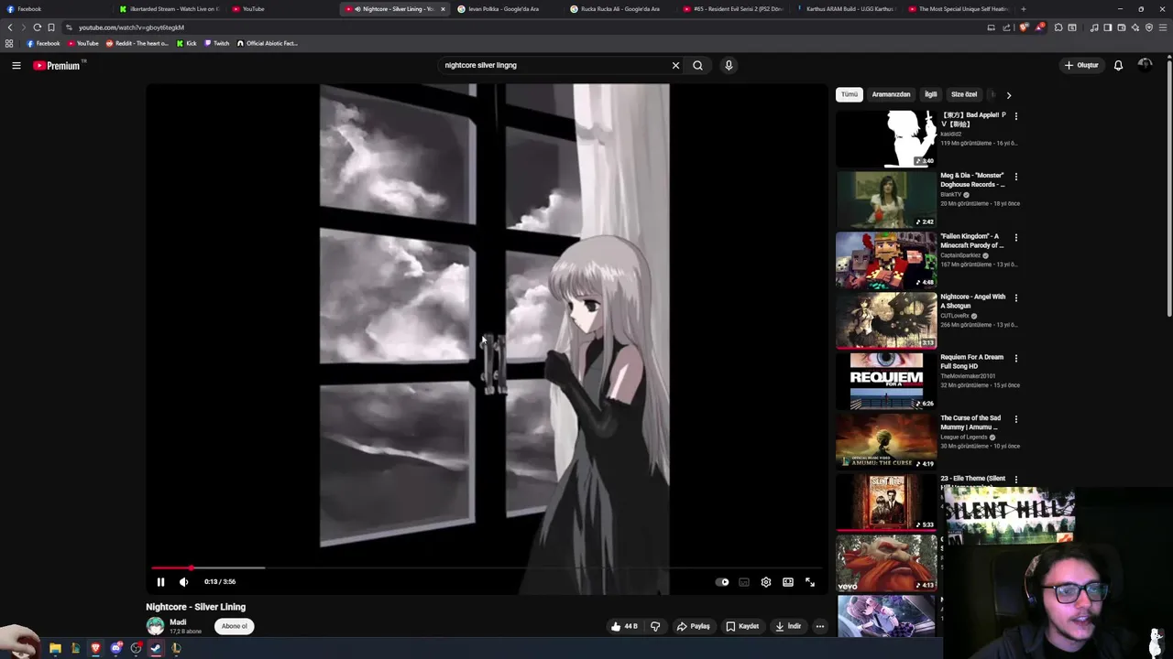Screen dimensions: 1173x659
Task: Open the Nightcore - Angel With A Shotgun title
Action: 972,301
